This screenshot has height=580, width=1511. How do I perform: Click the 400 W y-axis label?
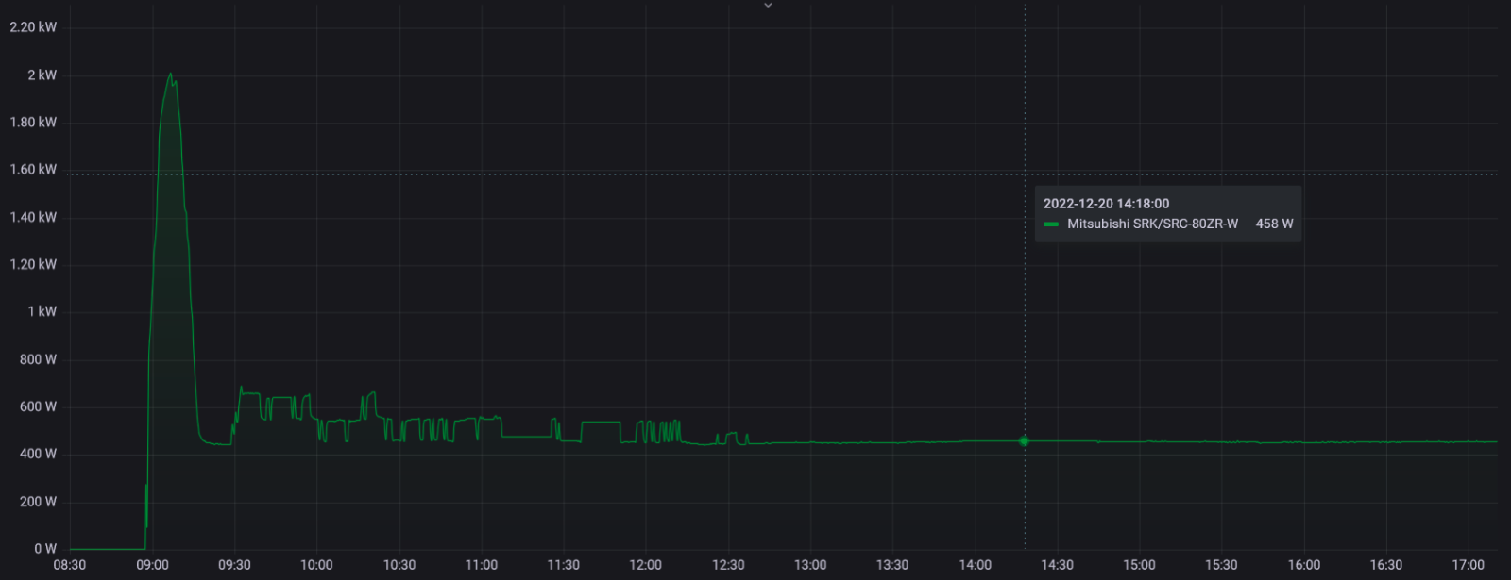pyautogui.click(x=38, y=455)
